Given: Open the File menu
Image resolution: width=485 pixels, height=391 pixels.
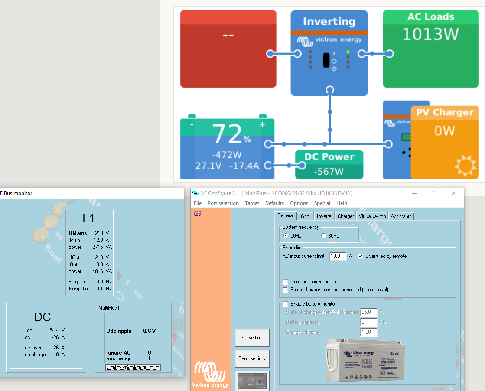Looking at the screenshot, I should pos(198,203).
